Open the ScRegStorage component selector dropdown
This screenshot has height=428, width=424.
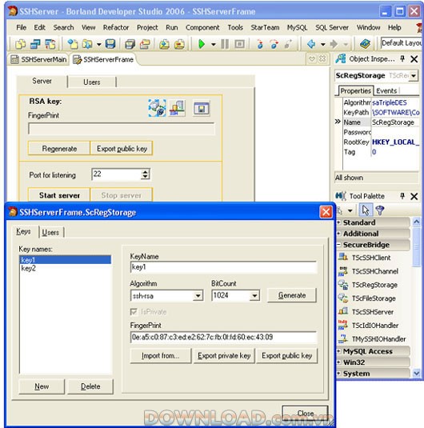click(x=414, y=76)
